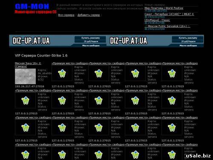The width and height of the screenshot is (213, 160).
Task: Click second-row cart icon in fifth column
Action: tap(172, 100)
